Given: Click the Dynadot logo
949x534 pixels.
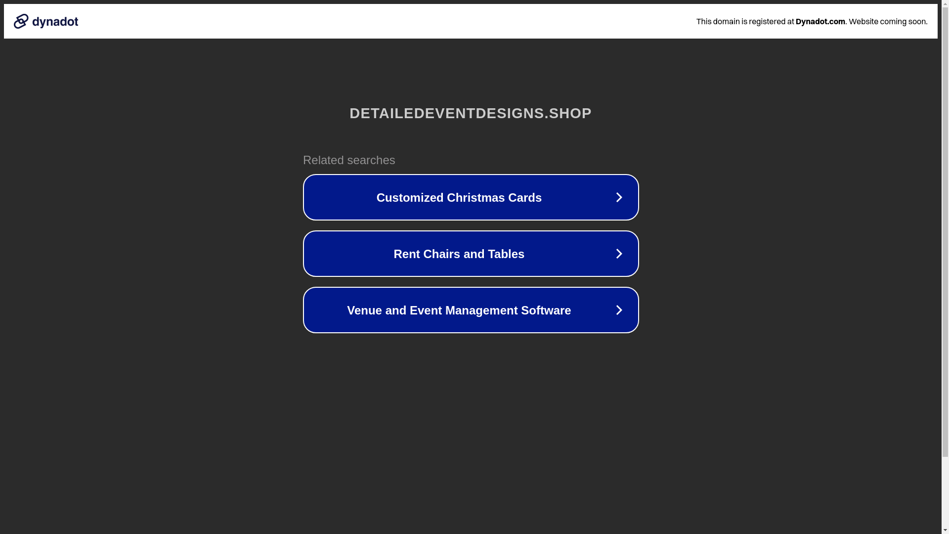Looking at the screenshot, I should coord(46,21).
